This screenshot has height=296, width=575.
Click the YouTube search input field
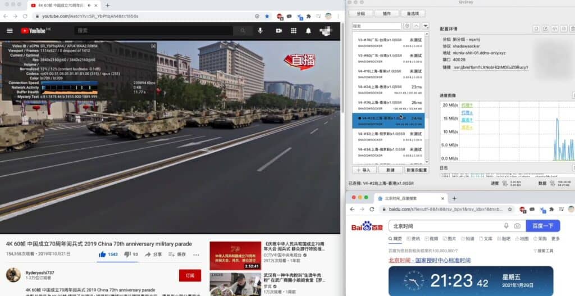click(154, 31)
